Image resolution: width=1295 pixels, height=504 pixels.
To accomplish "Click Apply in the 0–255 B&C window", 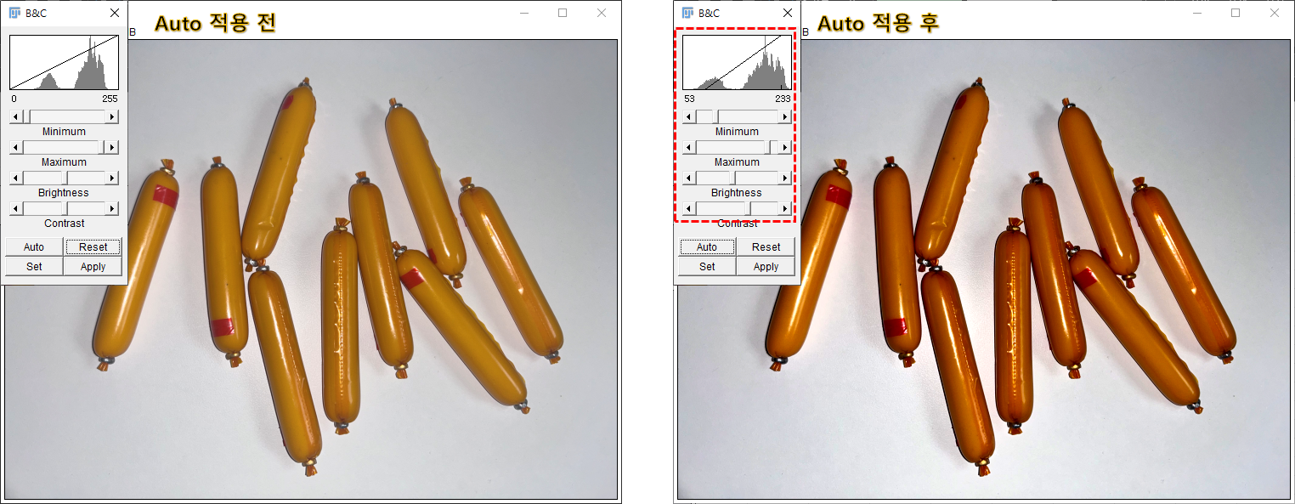I will coord(93,266).
